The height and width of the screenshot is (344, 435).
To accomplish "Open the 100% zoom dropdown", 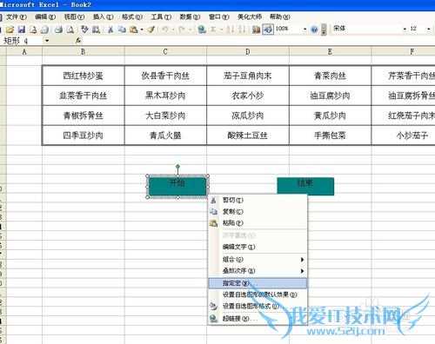I will (304, 29).
